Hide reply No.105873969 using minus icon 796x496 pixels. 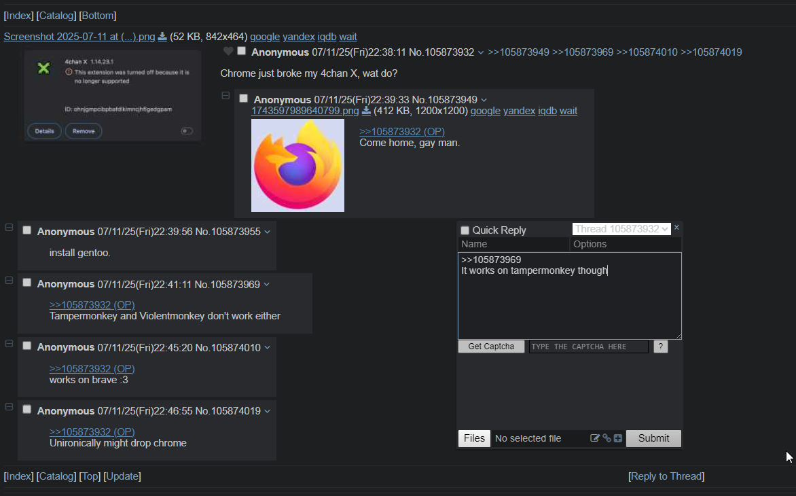click(x=9, y=280)
